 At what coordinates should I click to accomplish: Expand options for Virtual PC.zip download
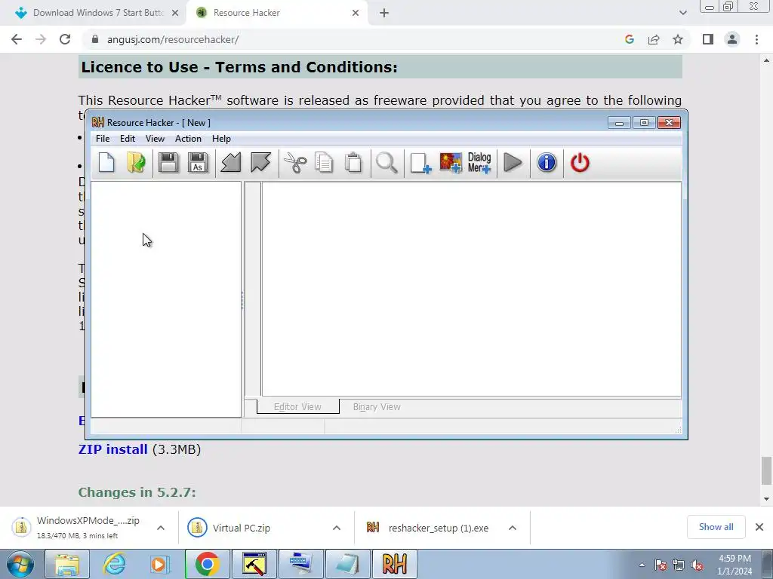(337, 528)
